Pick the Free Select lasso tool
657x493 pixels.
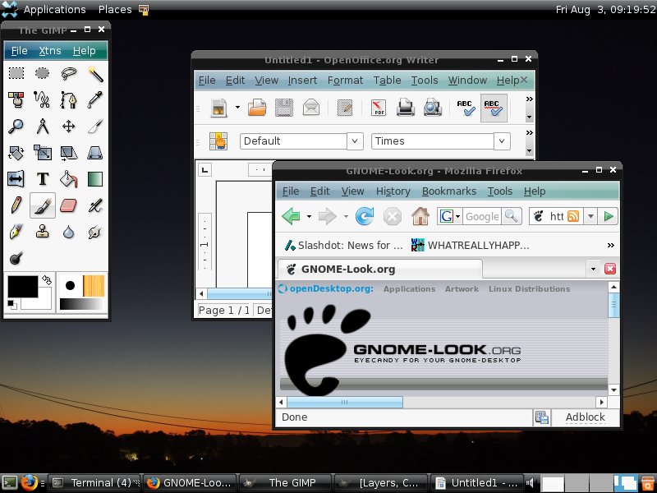(x=69, y=73)
